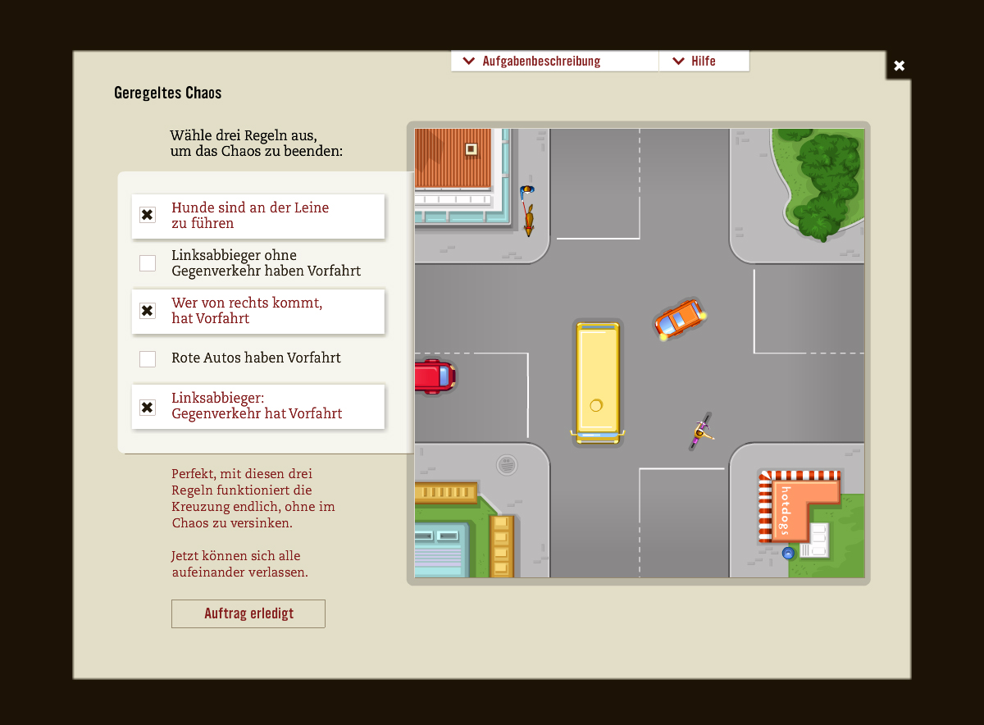
Task: Click the cyclist on the road
Action: click(x=699, y=431)
